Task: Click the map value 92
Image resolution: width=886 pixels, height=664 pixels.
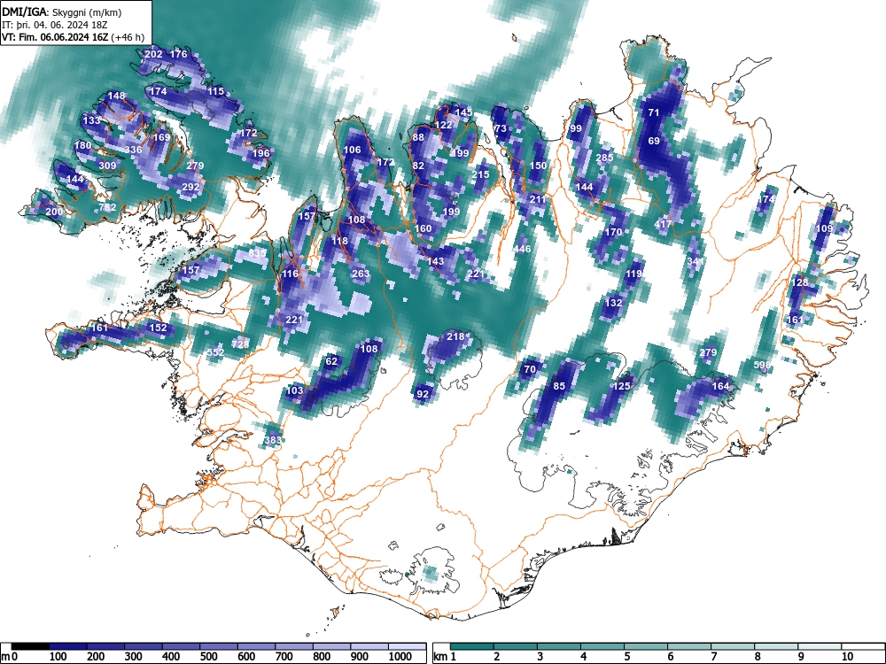Action: click(422, 395)
